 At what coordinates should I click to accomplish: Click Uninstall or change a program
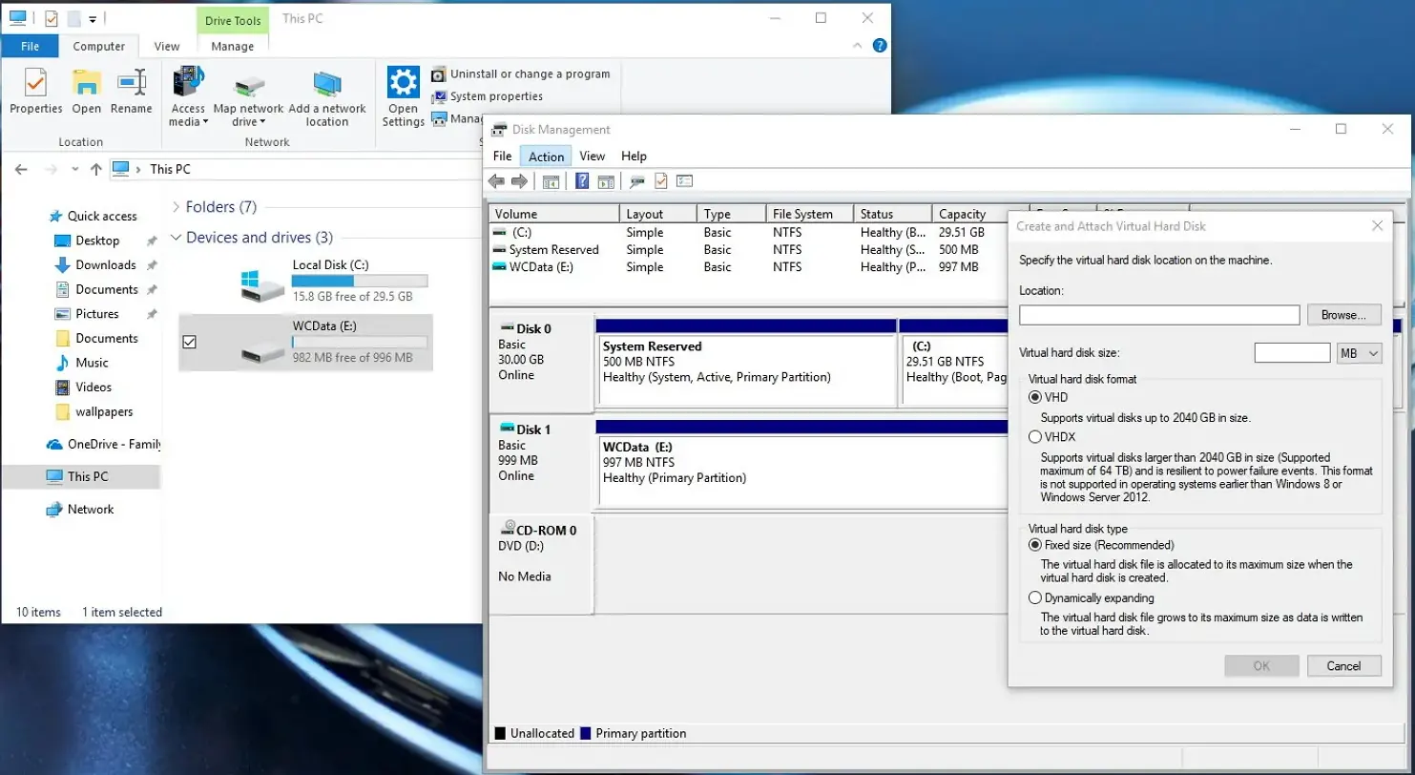[x=521, y=73]
